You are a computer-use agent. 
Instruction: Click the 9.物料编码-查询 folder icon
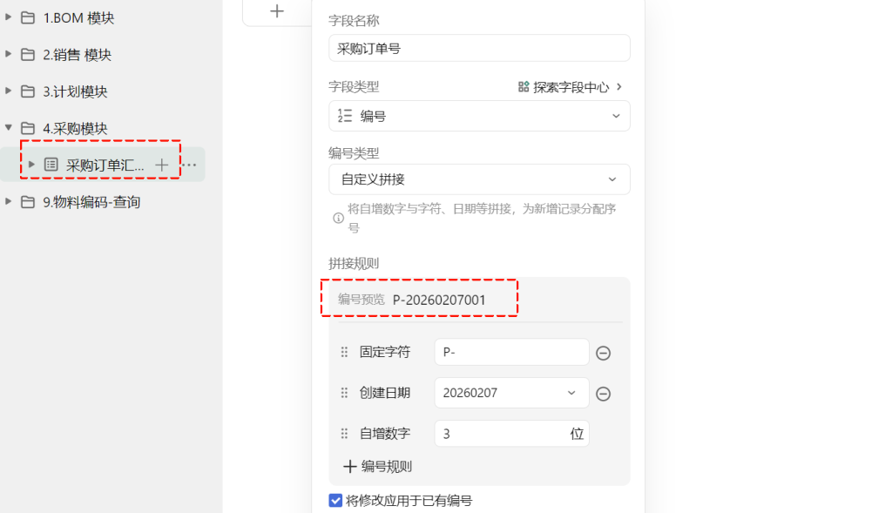pos(27,202)
